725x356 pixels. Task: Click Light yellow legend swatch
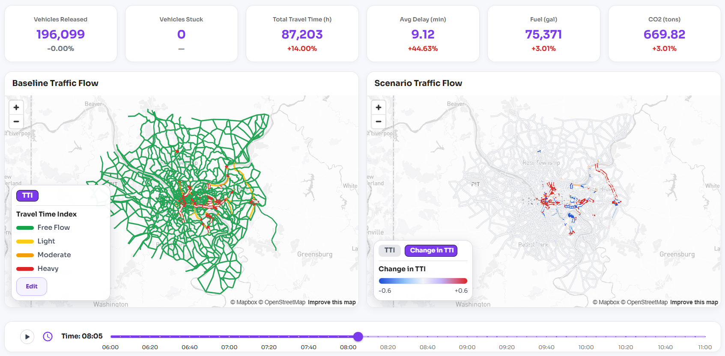[x=25, y=241]
